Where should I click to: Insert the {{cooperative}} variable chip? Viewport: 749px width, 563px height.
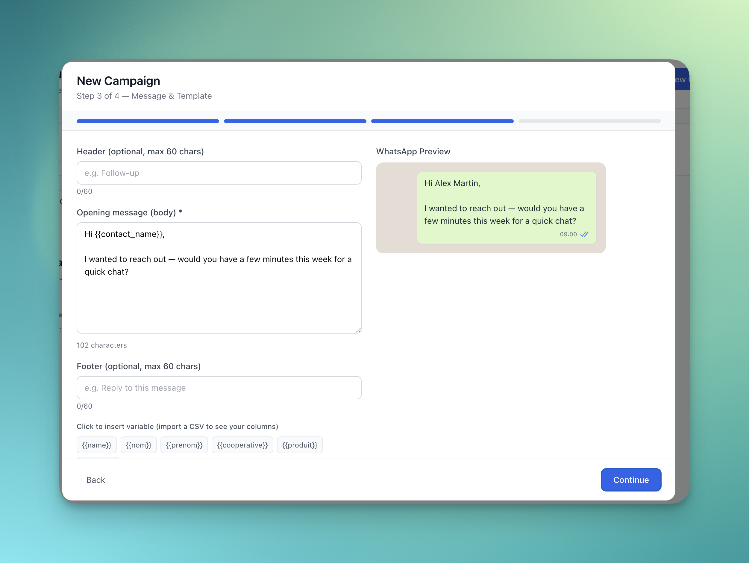(242, 445)
